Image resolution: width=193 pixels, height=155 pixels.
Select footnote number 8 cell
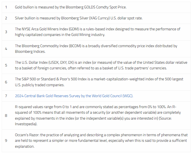6,115
